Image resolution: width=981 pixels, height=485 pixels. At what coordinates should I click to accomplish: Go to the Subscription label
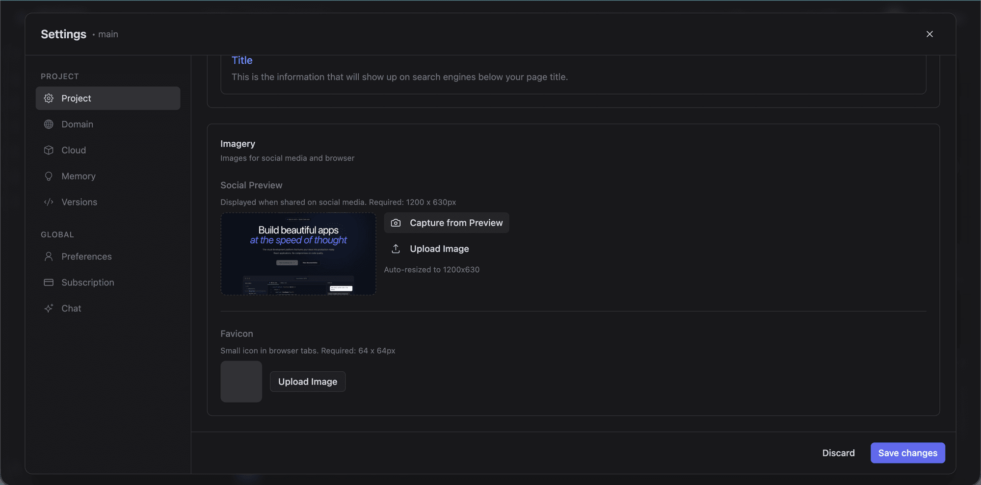point(88,282)
